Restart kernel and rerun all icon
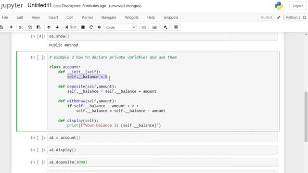308x173 pixels. (x=99, y=27)
